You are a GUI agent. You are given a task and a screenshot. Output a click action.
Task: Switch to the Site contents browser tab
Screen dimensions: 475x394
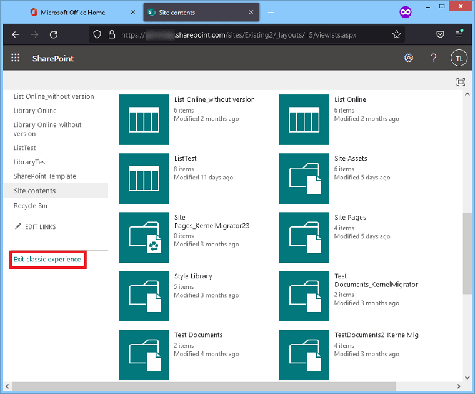tap(201, 13)
